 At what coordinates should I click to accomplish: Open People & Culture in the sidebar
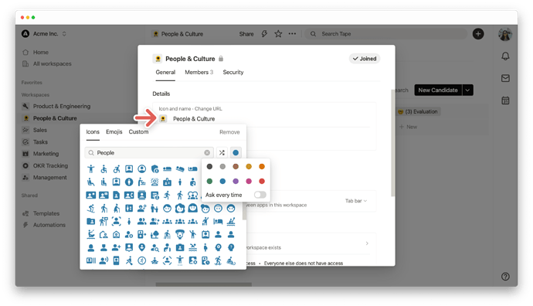coord(55,118)
